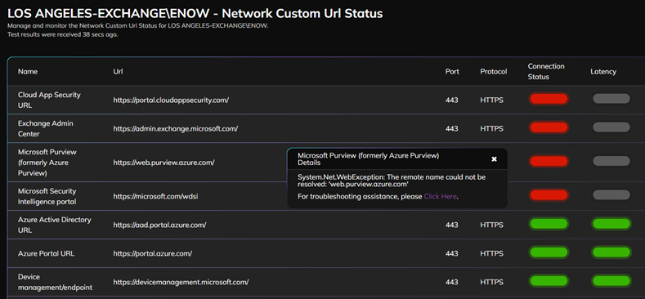Image resolution: width=645 pixels, height=299 pixels.
Task: Click the https://aad.portal.azure.com/ url
Action: (159, 225)
